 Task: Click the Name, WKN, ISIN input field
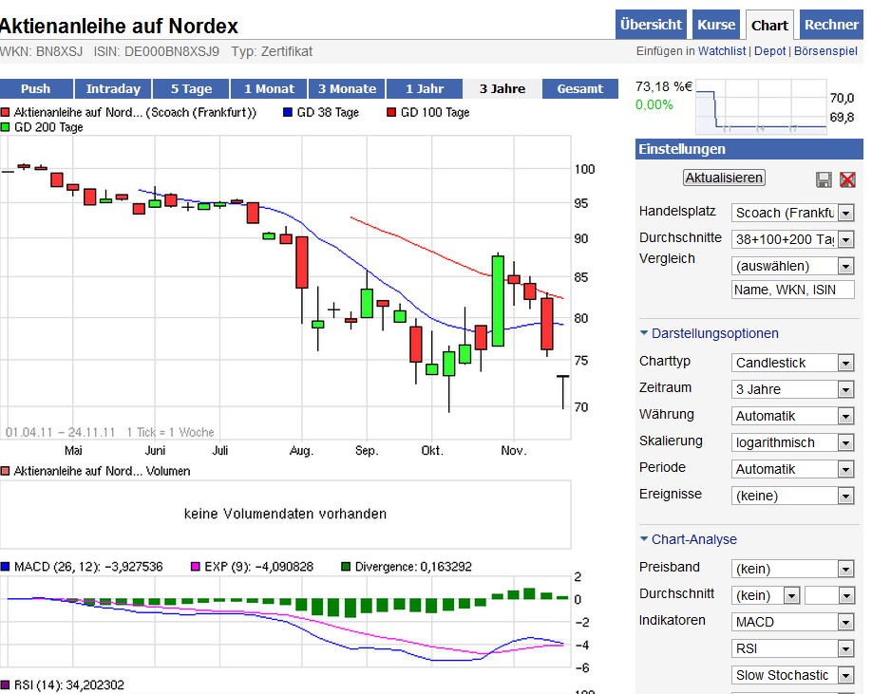[792, 290]
